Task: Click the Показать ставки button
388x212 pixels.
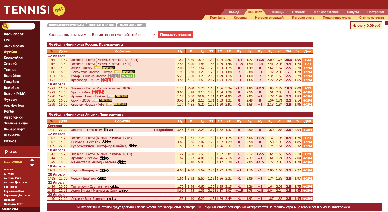Action: pyautogui.click(x=176, y=35)
